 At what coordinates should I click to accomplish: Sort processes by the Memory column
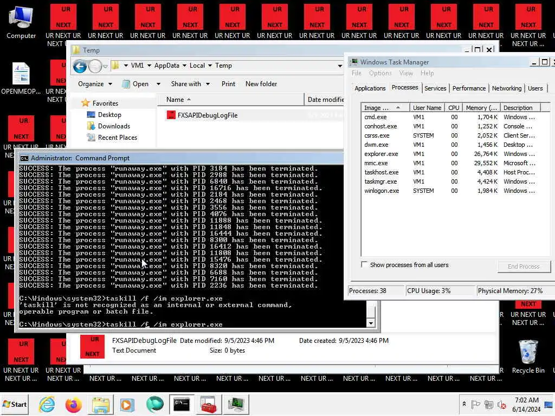coord(481,108)
